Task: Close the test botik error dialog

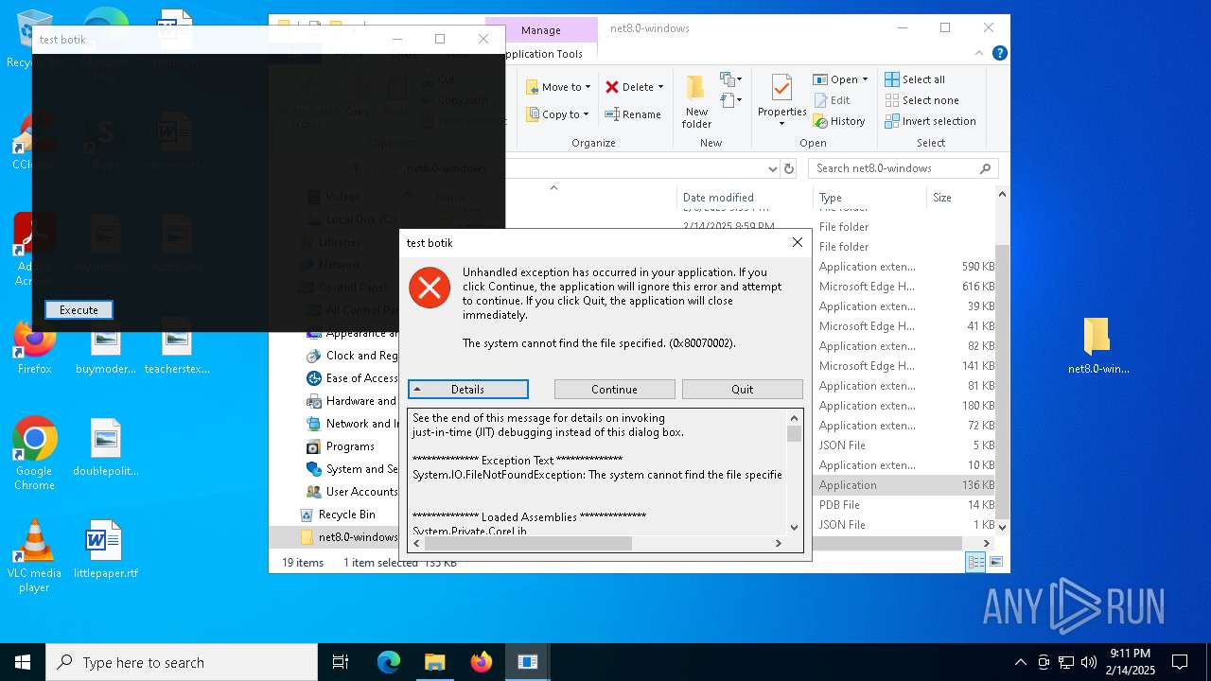Action: tap(798, 242)
